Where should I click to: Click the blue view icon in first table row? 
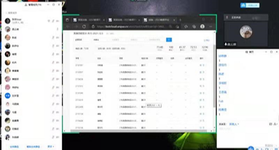point(200,65)
